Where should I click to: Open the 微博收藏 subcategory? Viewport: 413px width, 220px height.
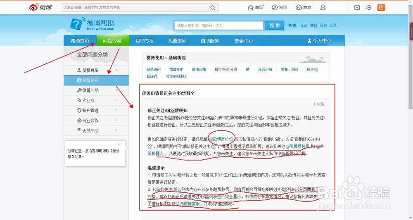pos(199,69)
